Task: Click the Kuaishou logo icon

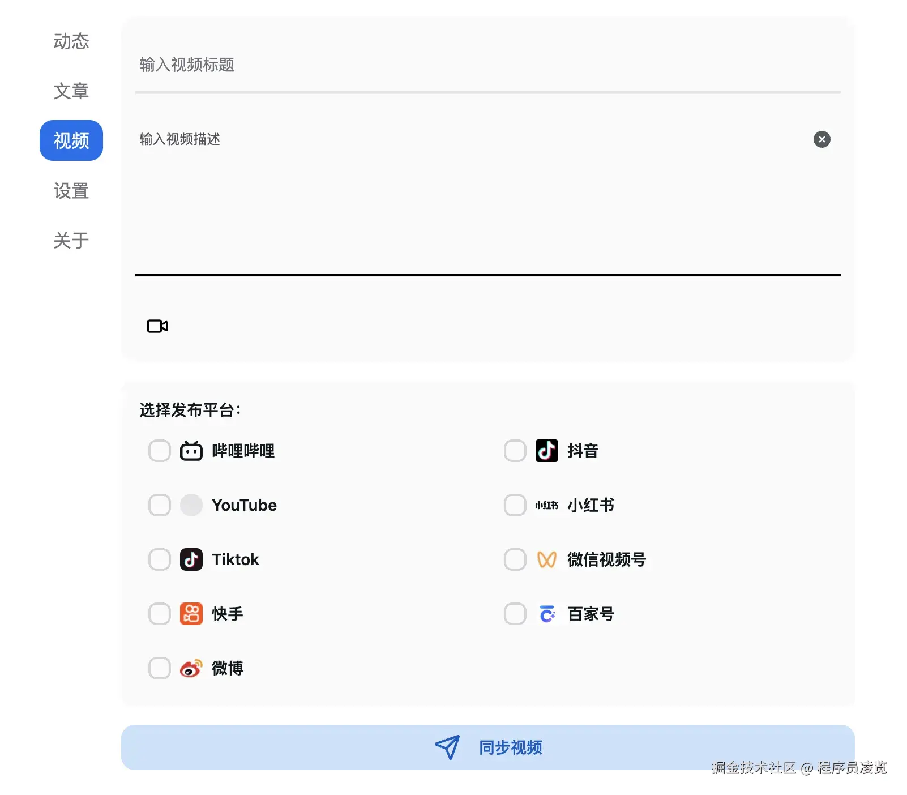Action: point(191,614)
